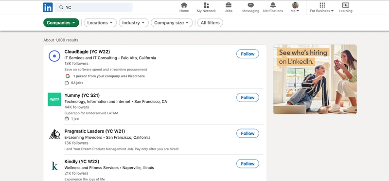Click '21K followers' under Kindly
Viewport: 389px width, 181px height.
pyautogui.click(x=76, y=173)
